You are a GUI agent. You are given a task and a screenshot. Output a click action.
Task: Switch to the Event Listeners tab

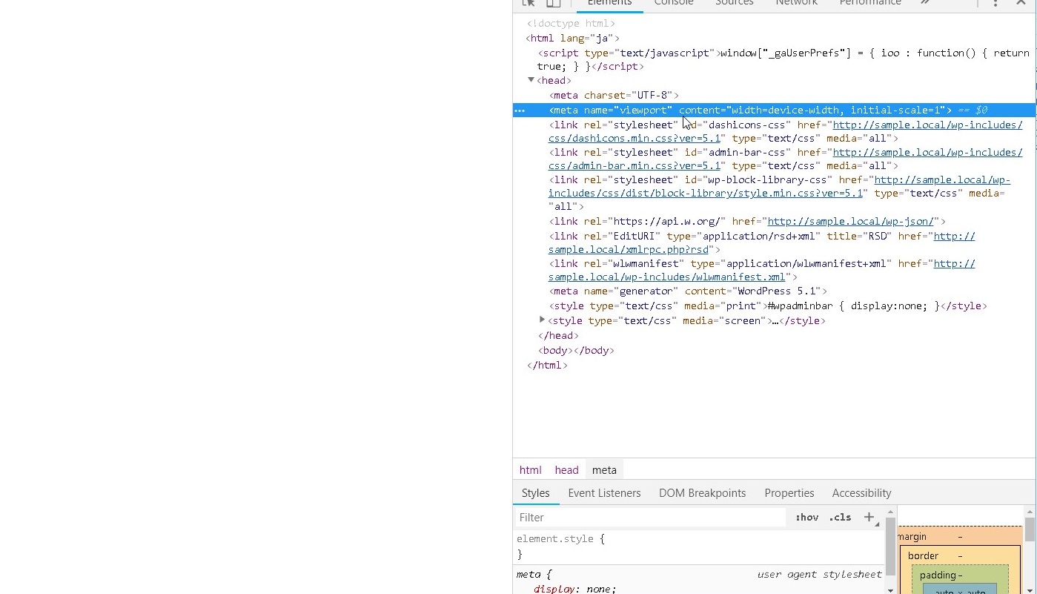point(603,492)
